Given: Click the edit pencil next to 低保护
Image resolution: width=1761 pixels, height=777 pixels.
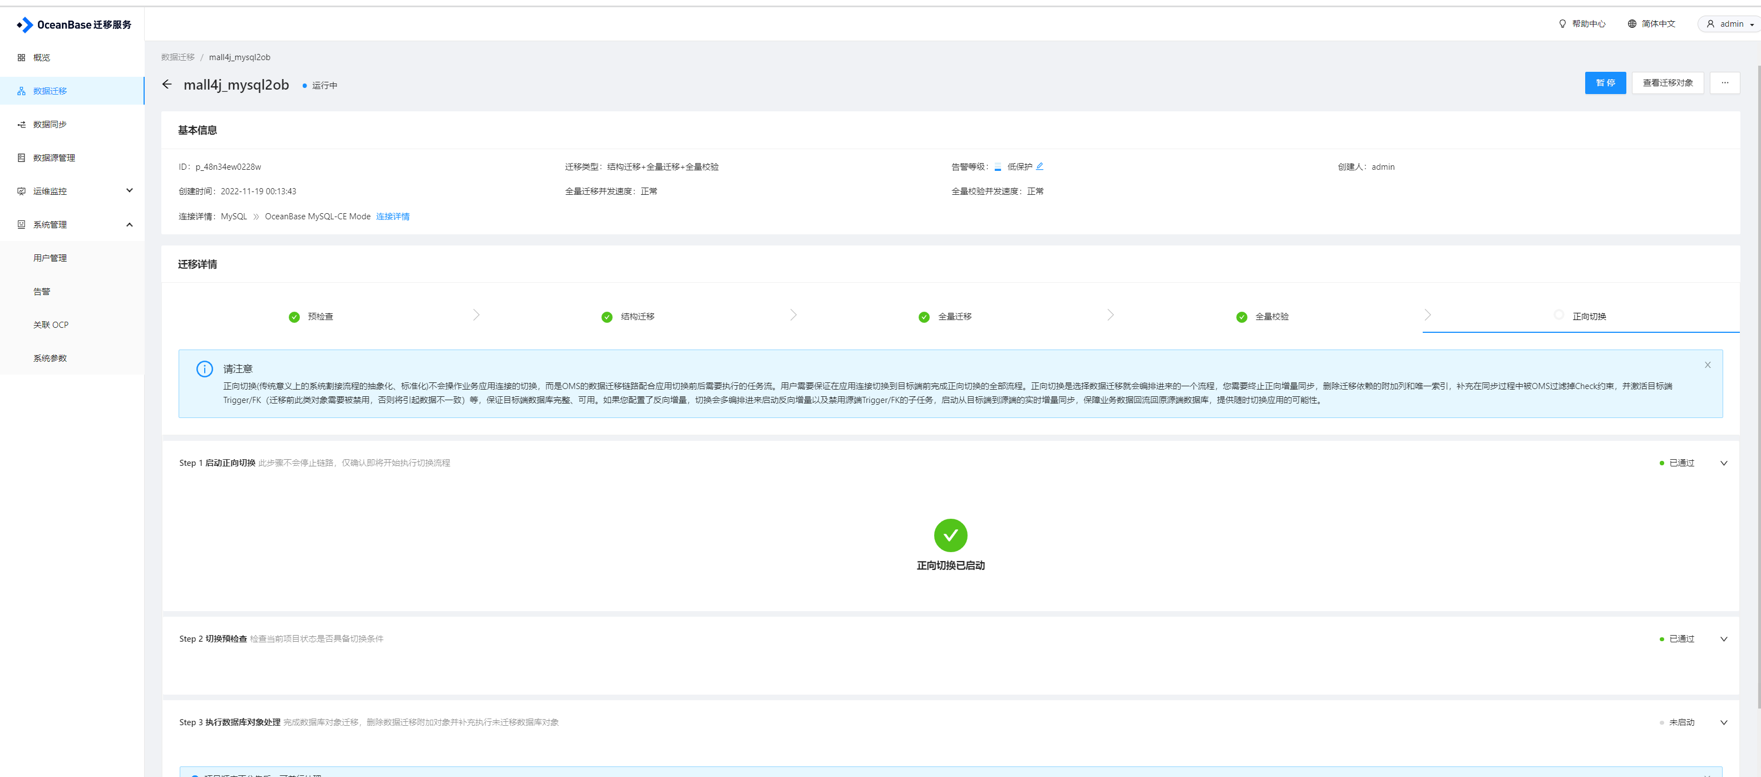Looking at the screenshot, I should [x=1039, y=166].
